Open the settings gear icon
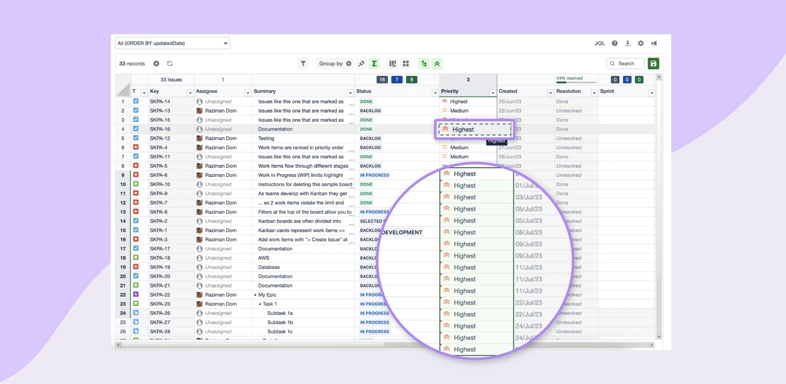786x384 pixels. pyautogui.click(x=641, y=43)
